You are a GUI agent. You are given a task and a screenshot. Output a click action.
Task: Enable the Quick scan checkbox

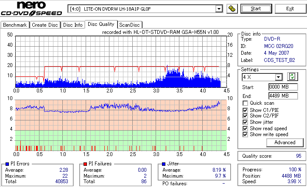(x=245, y=103)
